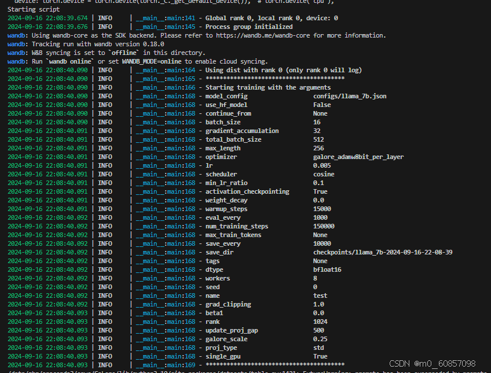
Task: Click the 'batch_size' argument name
Action: click(223, 122)
